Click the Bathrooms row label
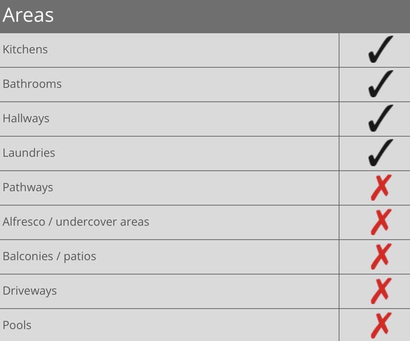The height and width of the screenshot is (341, 410). pyautogui.click(x=32, y=84)
